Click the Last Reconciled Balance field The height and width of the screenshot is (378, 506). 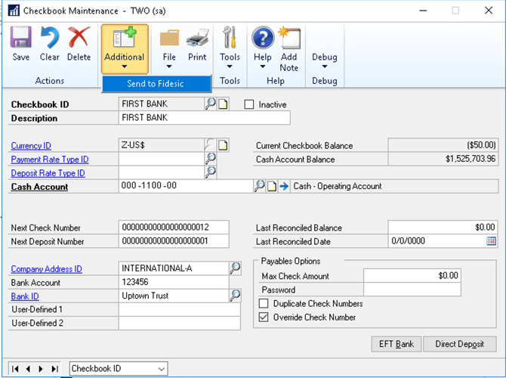pyautogui.click(x=443, y=227)
